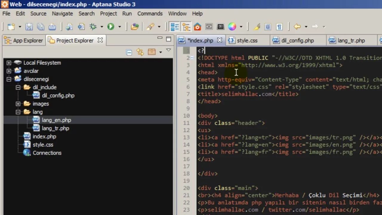Expand the avcılar project node
The image size is (382, 215).
[9, 71]
